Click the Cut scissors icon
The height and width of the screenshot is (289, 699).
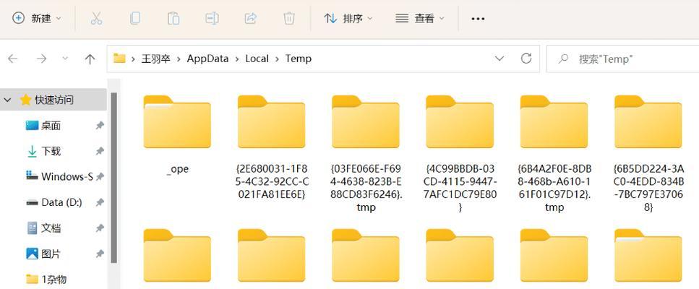pos(96,19)
